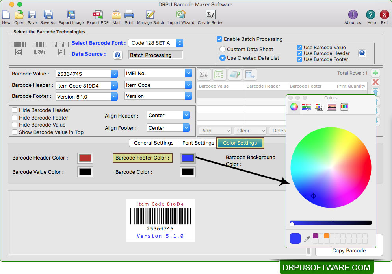This screenshot has width=392, height=274.
Task: Select the Custom Data Sheet radio button
Action: click(223, 49)
